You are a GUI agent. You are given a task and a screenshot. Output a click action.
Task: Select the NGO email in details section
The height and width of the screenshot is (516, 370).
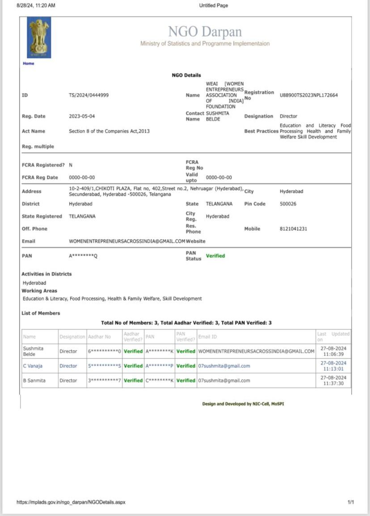click(127, 241)
